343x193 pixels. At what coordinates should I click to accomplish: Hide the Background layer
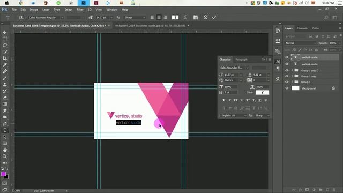(x=287, y=88)
